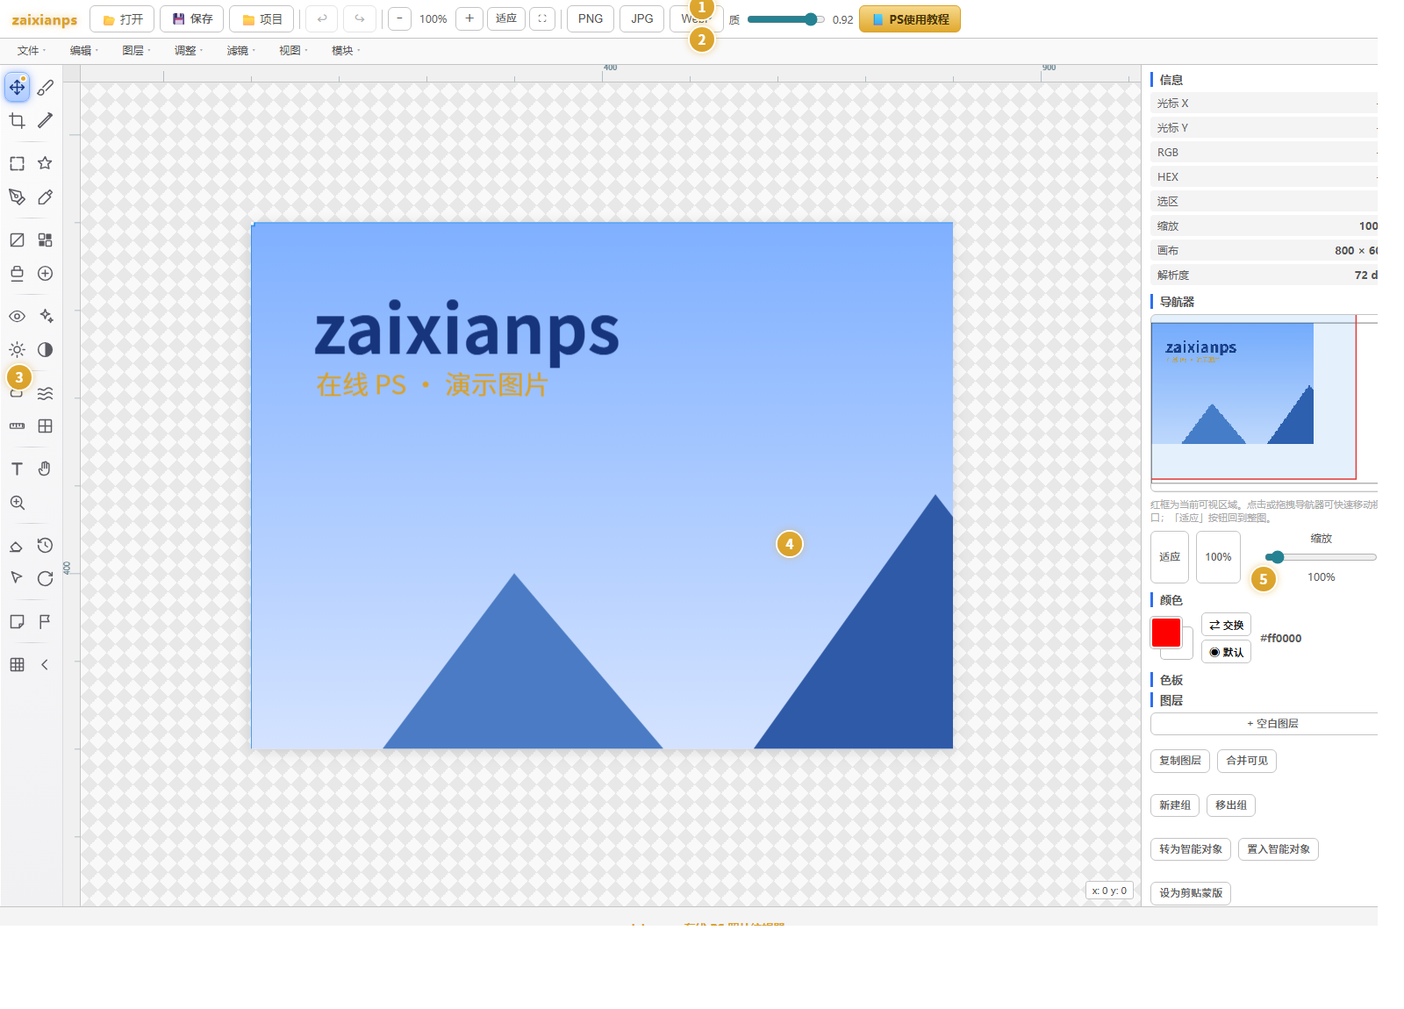Open the 滤镜 menu
The image size is (1404, 1009).
pos(240,51)
